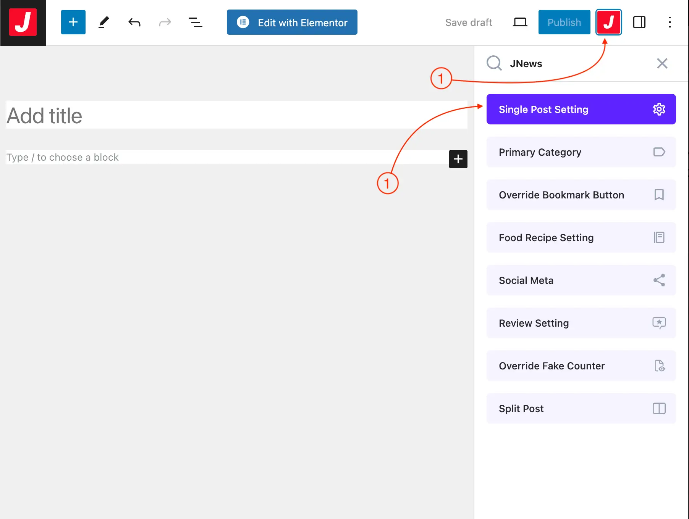
Task: Open the Document Overview list icon
Action: click(195, 23)
